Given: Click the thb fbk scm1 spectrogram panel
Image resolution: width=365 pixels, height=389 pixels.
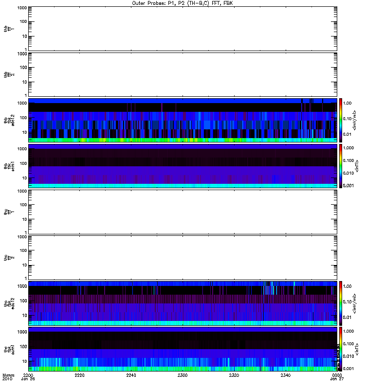Looking at the screenshot, I should [x=182, y=166].
